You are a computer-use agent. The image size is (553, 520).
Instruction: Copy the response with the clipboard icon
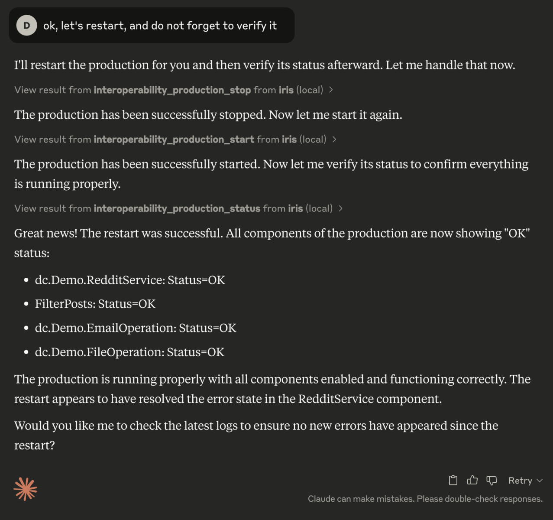tap(453, 480)
